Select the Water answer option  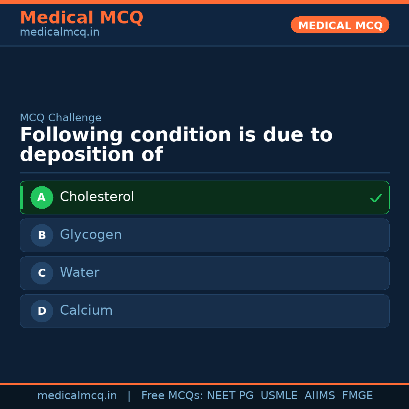click(204, 273)
